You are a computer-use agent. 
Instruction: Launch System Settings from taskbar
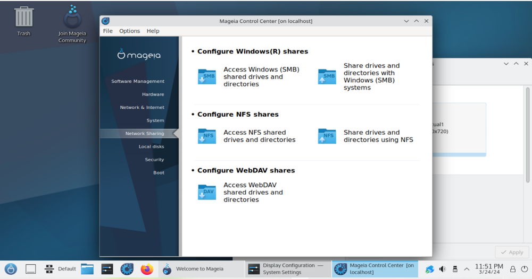point(107,269)
